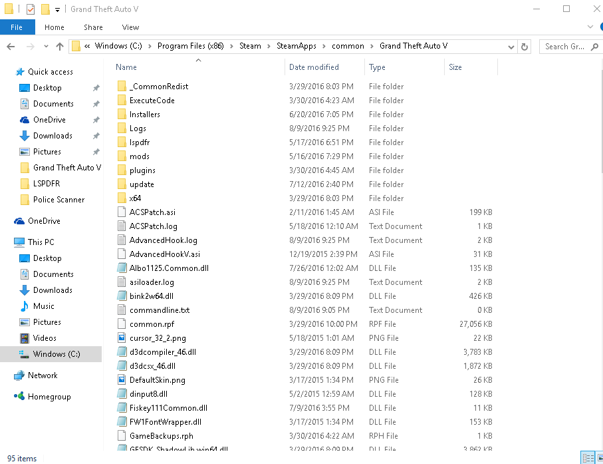Screen dimensions: 603x464
Task: Select the common.rpf file icon
Action: tap(122, 324)
